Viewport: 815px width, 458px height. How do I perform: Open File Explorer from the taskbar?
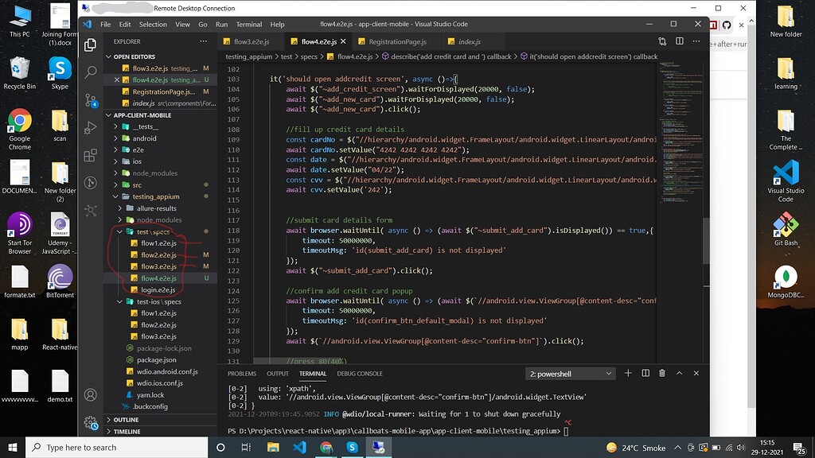coord(273,447)
